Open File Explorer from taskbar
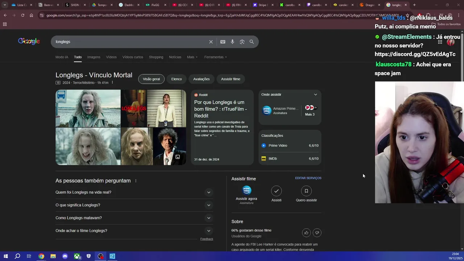Viewport: 464px width, 261px height. pos(53,256)
